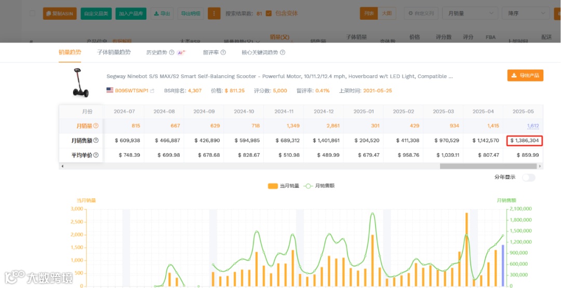Click the help icon beside 月销量 row label
Viewport: 561px width, 288px height.
click(x=96, y=126)
